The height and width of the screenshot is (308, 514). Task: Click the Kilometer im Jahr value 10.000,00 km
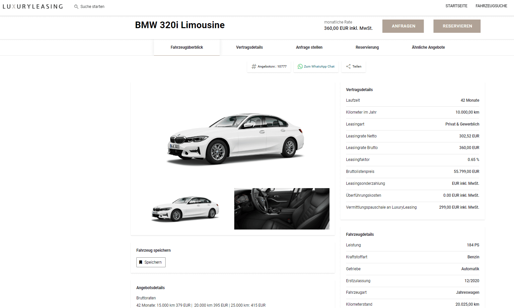coord(467,112)
